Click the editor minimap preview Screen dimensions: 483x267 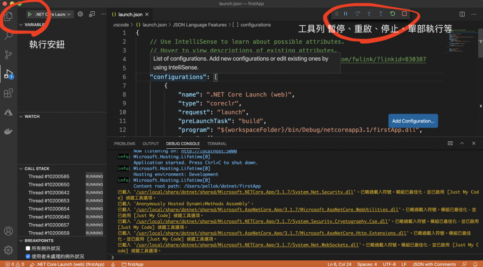point(461,41)
